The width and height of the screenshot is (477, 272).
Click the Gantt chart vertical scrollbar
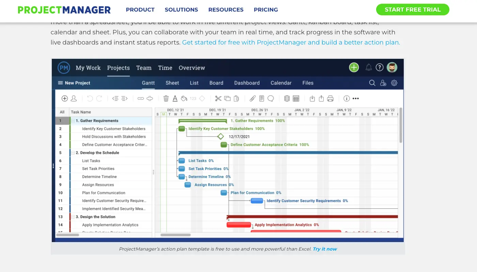[401, 125]
